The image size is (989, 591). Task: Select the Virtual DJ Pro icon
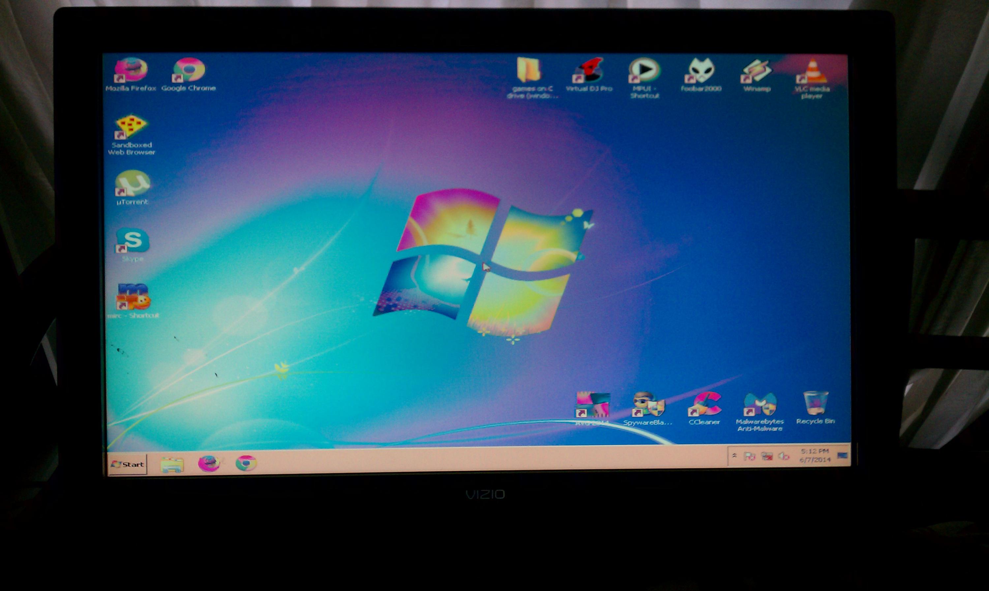pyautogui.click(x=589, y=71)
